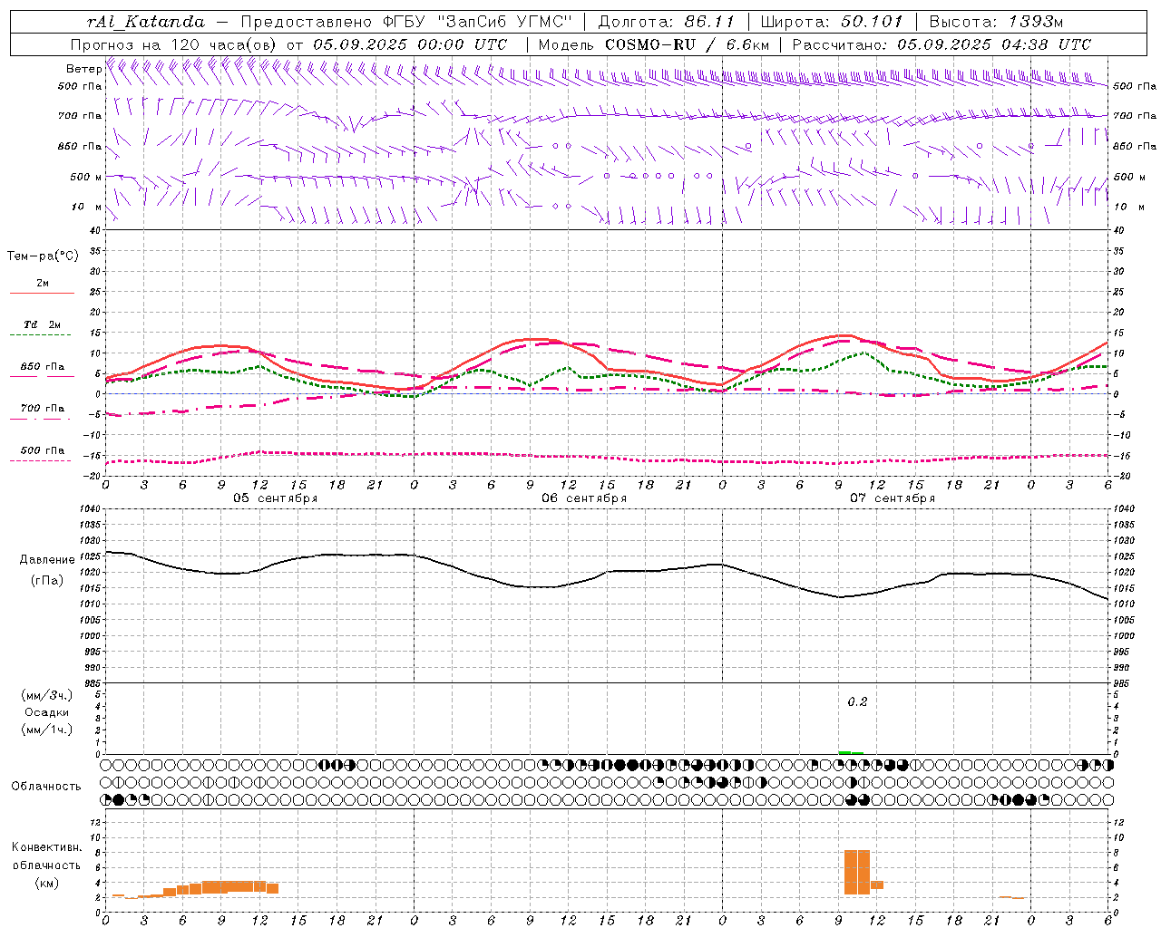The width and height of the screenshot is (1161, 928).
Task: Click the Тем-ра(°C) panel label
Action: click(x=43, y=256)
